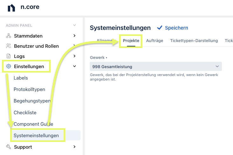Expand the Logs submenu arrow
This screenshot has height=155, width=233.
[74, 56]
